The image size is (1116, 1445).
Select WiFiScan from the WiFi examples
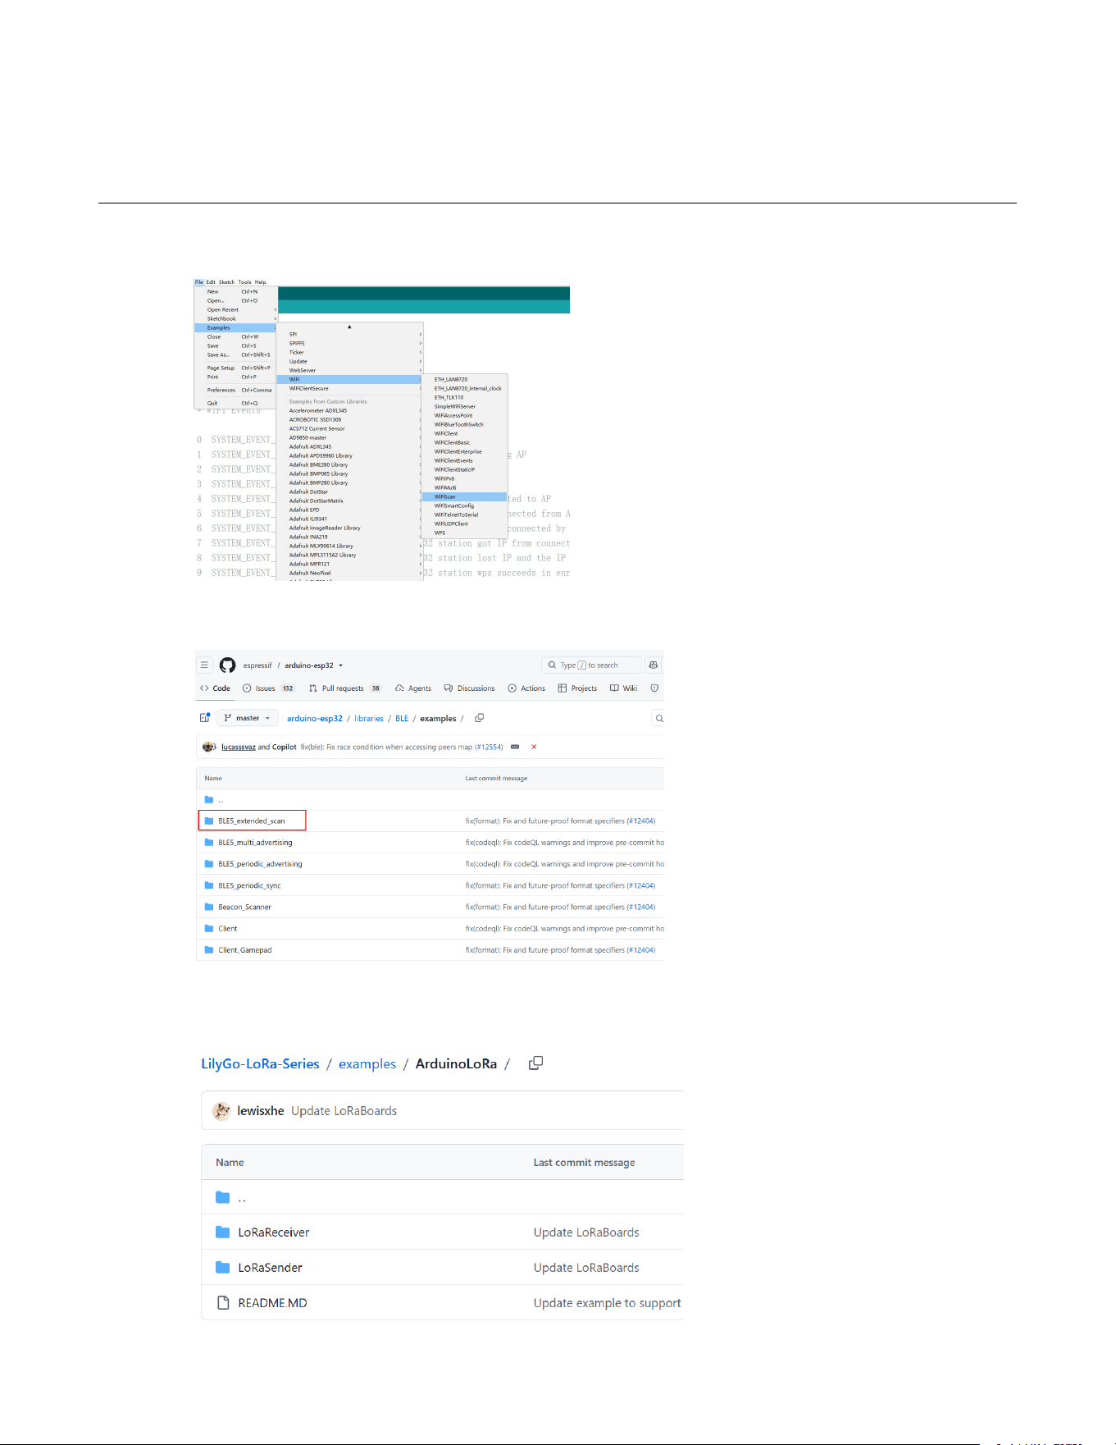pyautogui.click(x=464, y=496)
